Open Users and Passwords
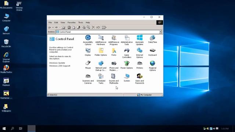Image resolution: width=235 pixels, height=132 pixels. pos(140,79)
